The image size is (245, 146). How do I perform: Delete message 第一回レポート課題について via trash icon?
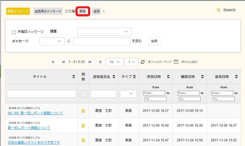83,125
